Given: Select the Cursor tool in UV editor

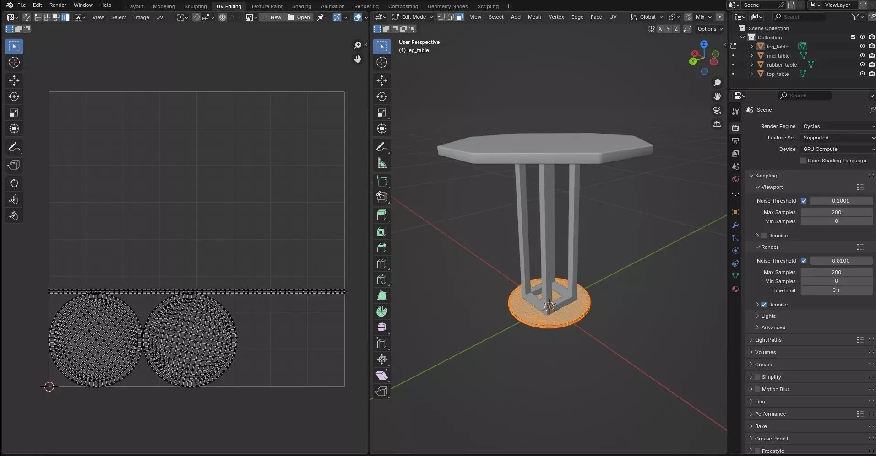Looking at the screenshot, I should click(x=14, y=62).
